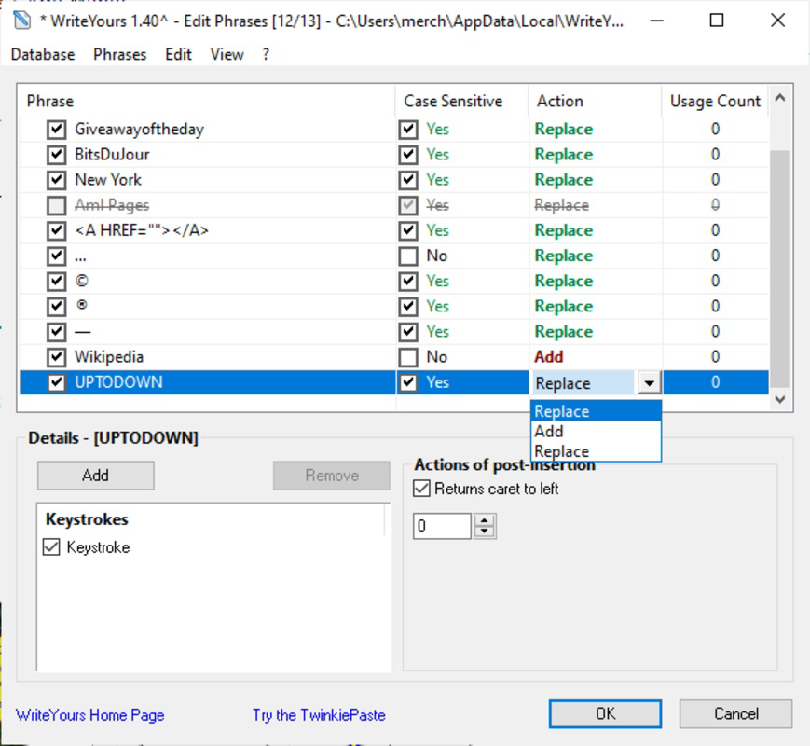Open the Edit menu
Viewport: 810px width, 746px height.
(178, 54)
